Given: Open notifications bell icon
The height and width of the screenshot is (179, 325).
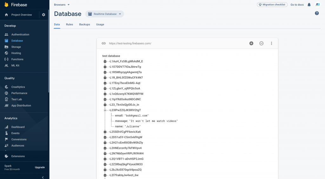Looking at the screenshot, I should point(309,5).
